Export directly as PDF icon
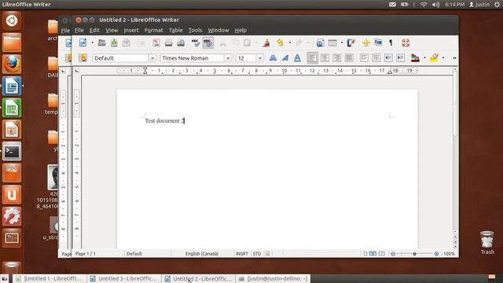This screenshot has width=503, height=283. coord(156,42)
